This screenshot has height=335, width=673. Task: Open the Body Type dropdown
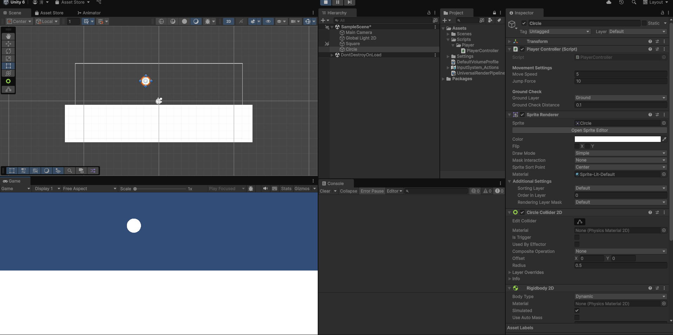point(620,296)
